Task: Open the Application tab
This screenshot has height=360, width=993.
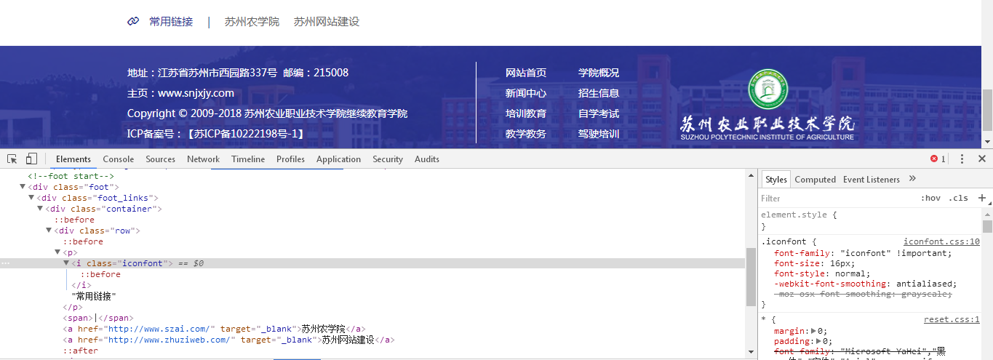Action: (x=338, y=159)
